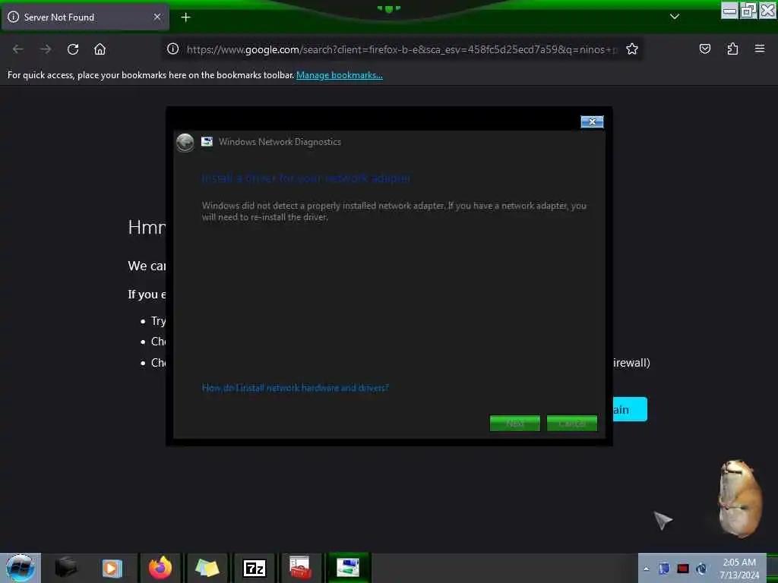Select the Server Not Found tab
This screenshot has height=583, width=778.
[x=85, y=17]
